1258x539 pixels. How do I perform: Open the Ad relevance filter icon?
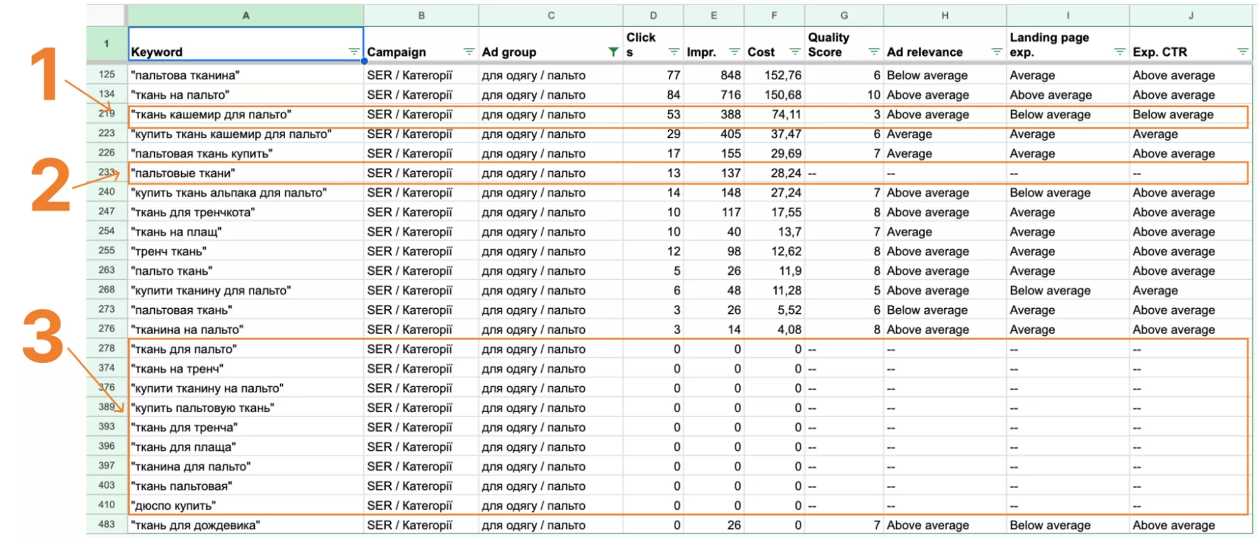(x=997, y=52)
